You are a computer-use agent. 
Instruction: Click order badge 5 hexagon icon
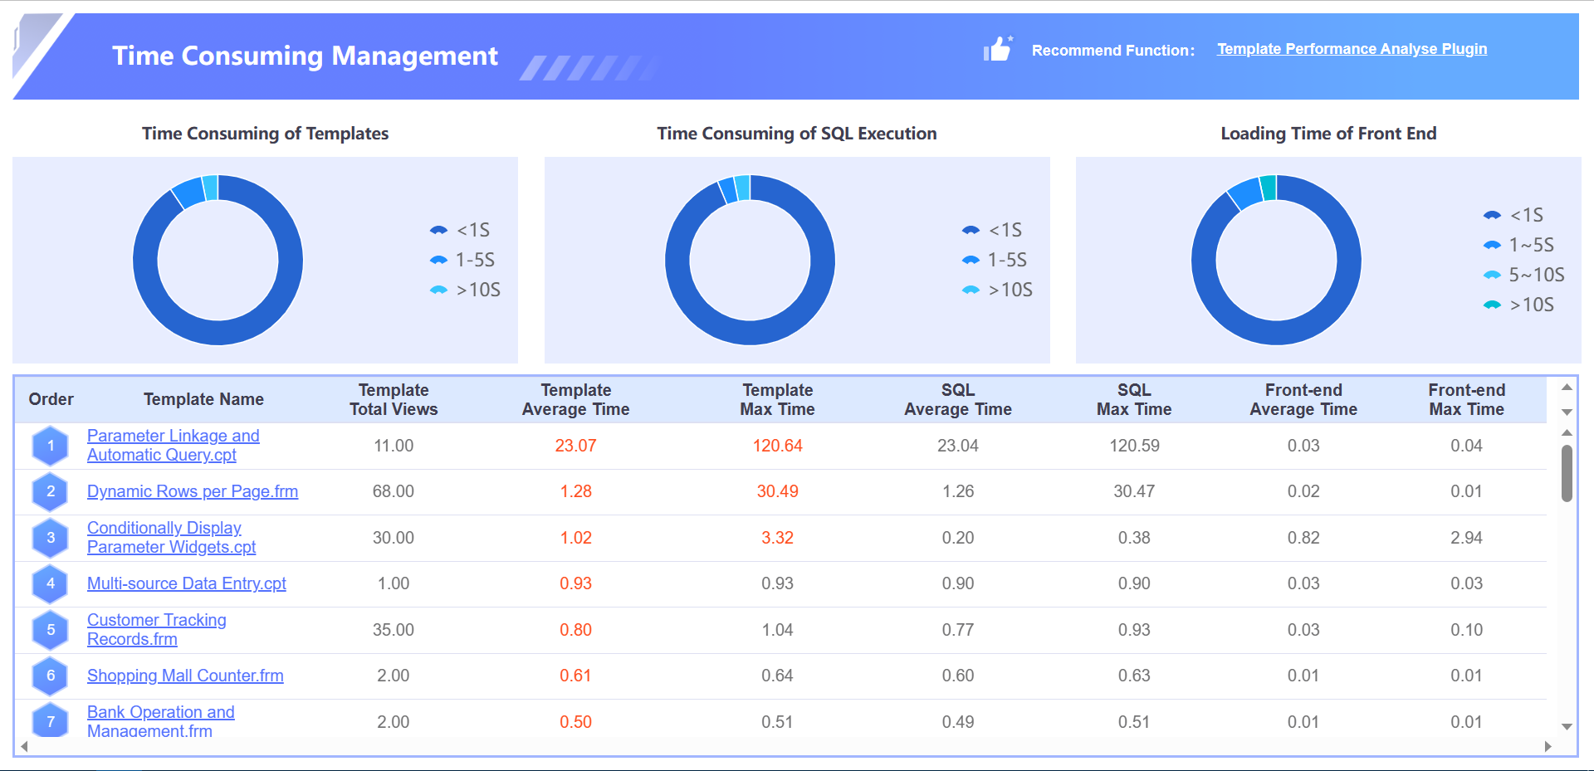coord(51,629)
